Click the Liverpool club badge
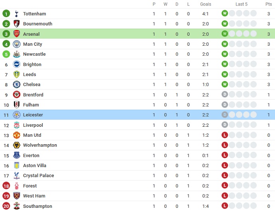 pyautogui.click(x=17, y=125)
